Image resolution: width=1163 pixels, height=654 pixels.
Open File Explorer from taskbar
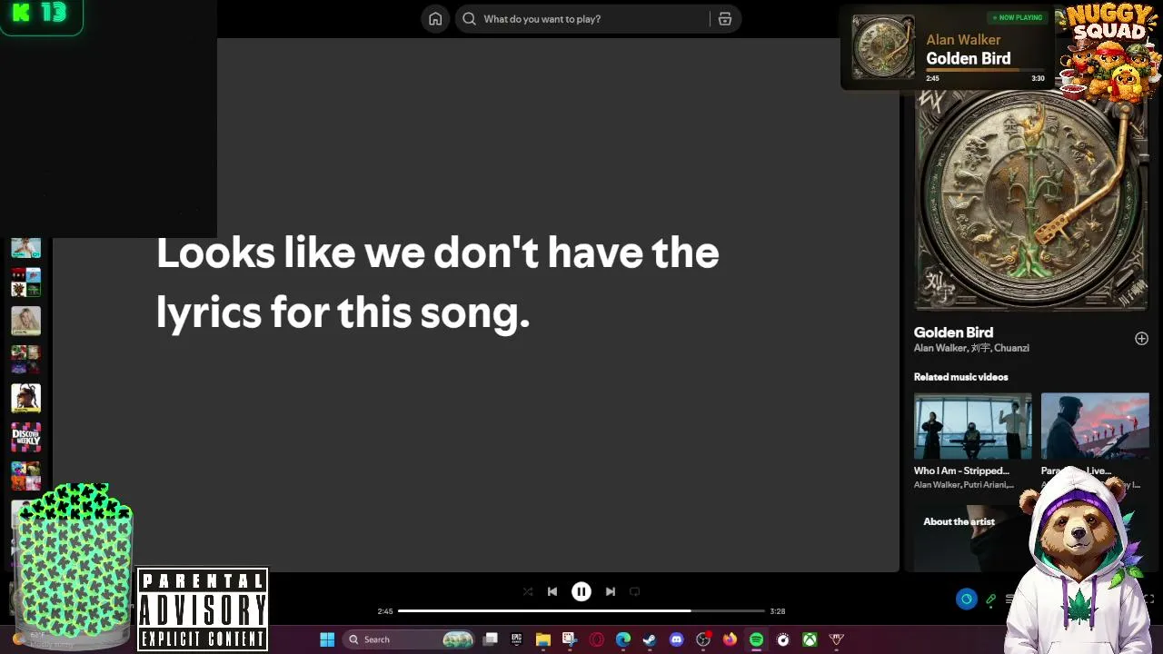(x=543, y=639)
